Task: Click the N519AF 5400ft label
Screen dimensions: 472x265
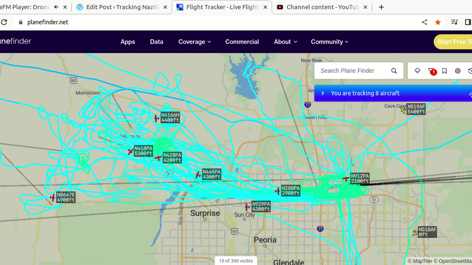Action: click(x=416, y=109)
